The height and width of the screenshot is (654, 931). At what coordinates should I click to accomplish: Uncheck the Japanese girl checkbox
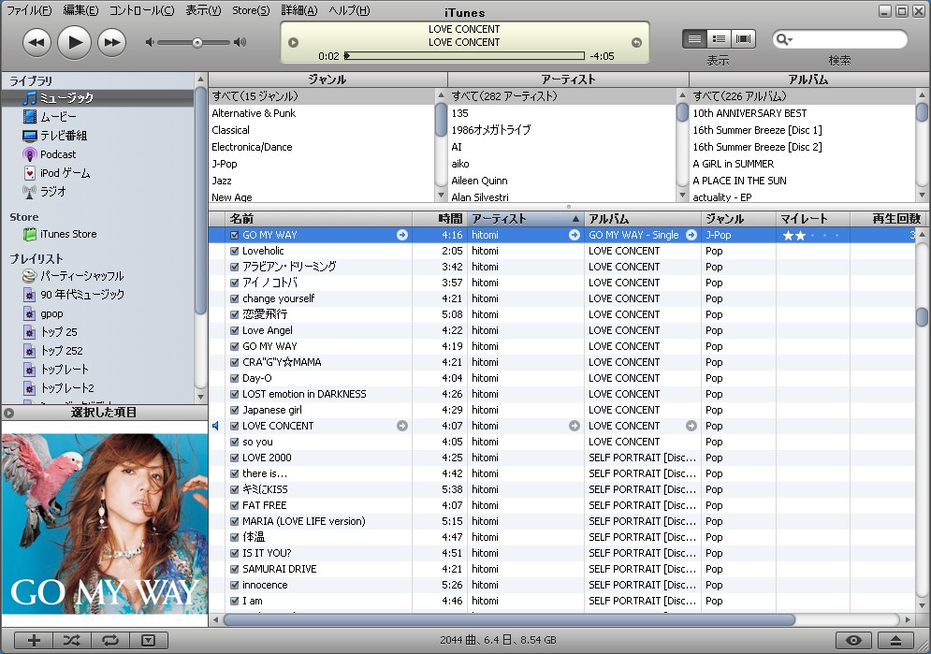coord(235,410)
